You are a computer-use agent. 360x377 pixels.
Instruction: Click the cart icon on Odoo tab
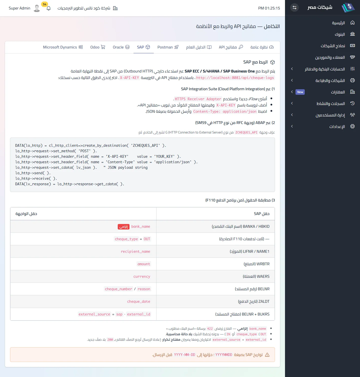(103, 47)
